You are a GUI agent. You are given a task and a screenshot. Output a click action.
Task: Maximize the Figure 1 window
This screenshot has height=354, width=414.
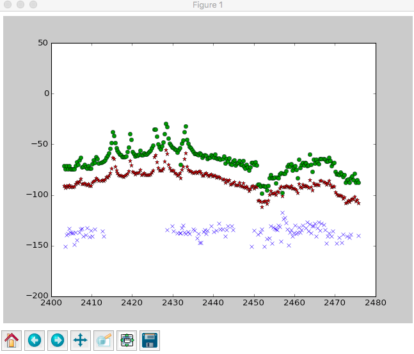pos(33,5)
